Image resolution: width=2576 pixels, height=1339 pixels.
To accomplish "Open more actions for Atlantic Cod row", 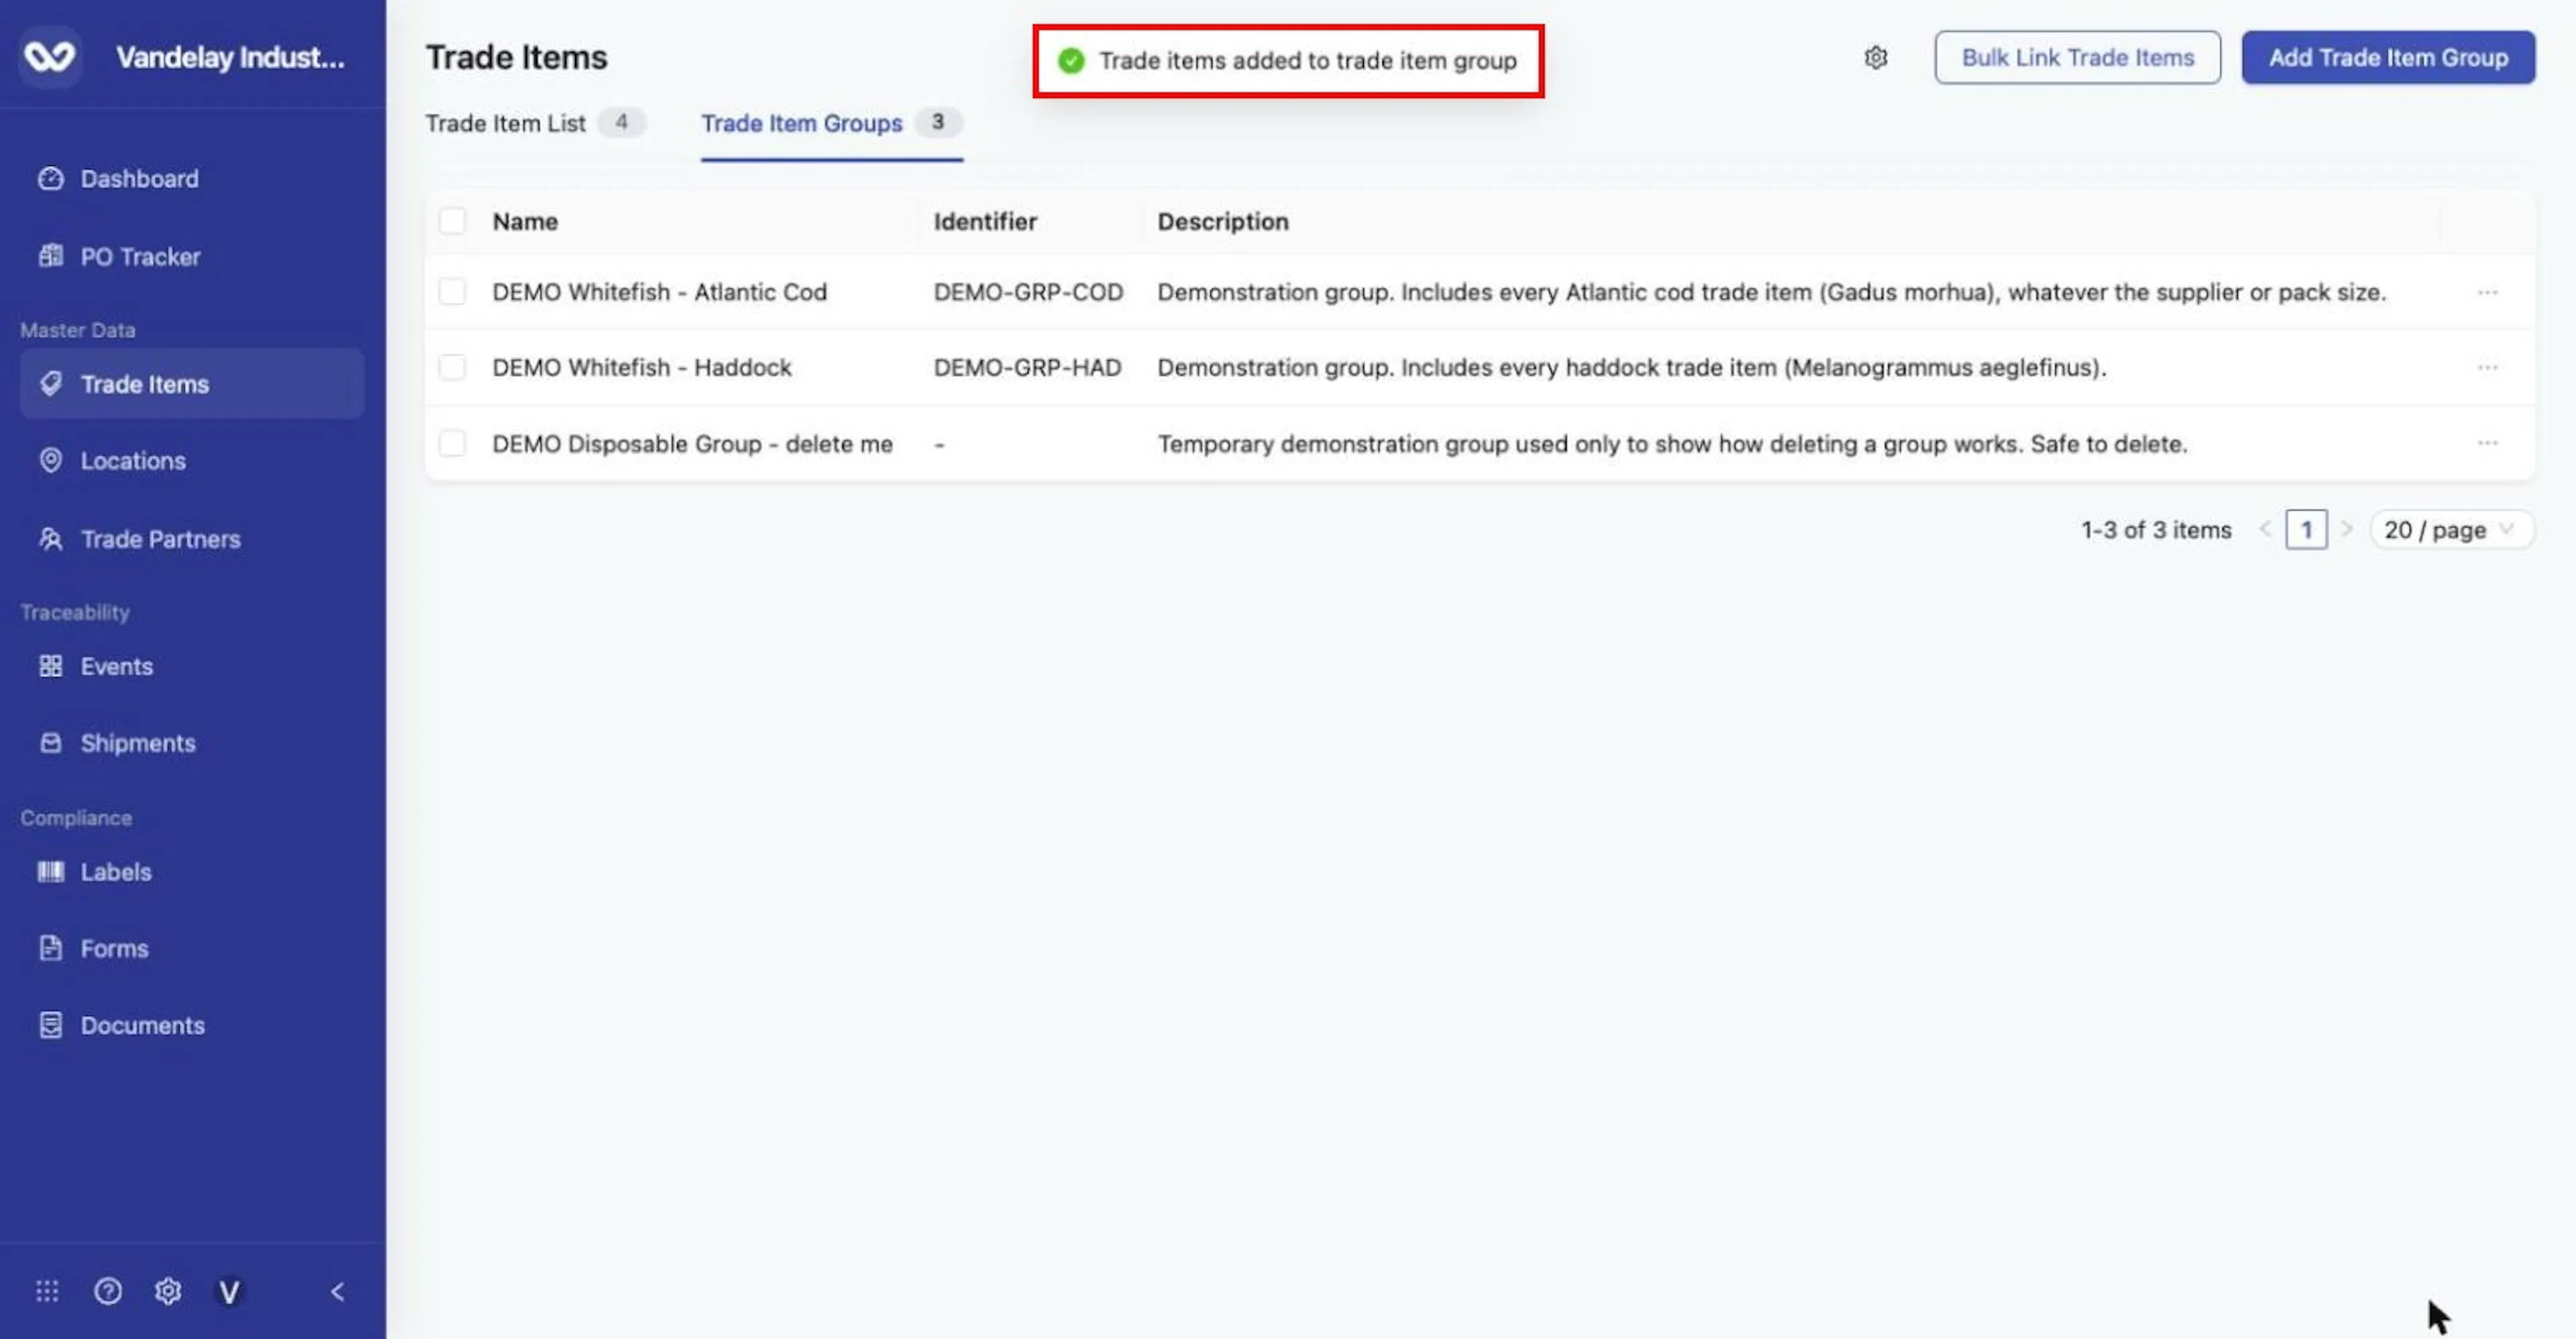I will tap(2488, 292).
